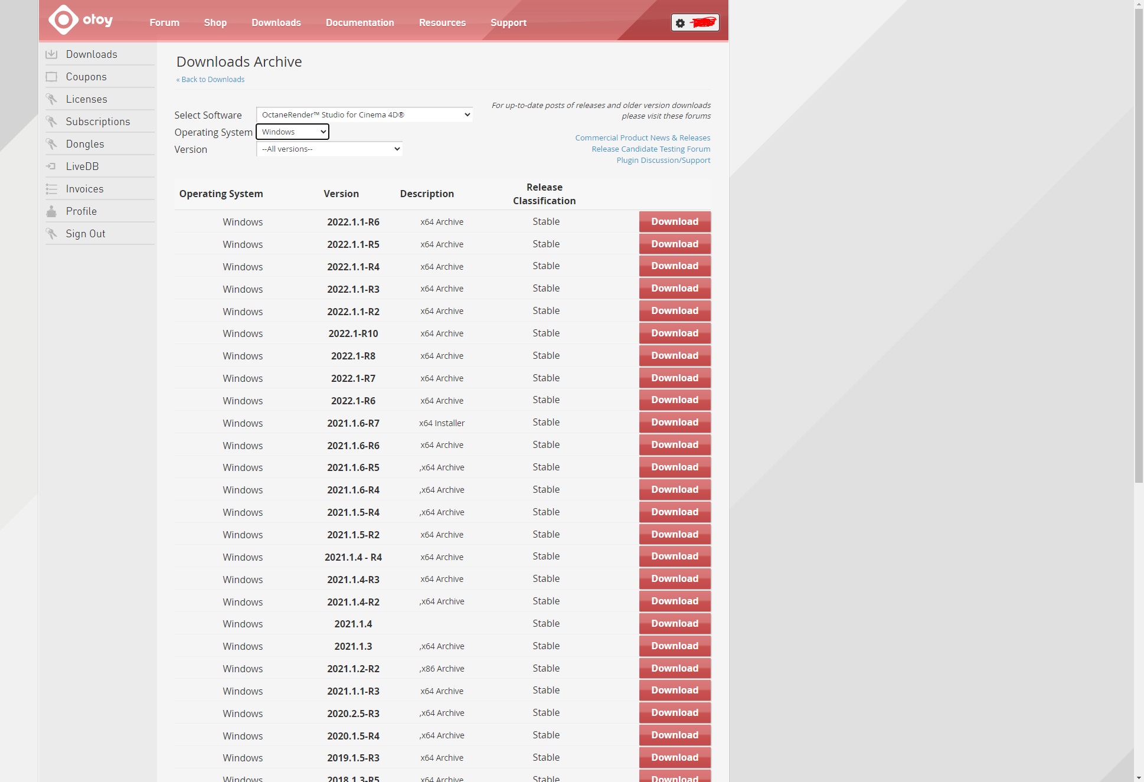Image resolution: width=1144 pixels, height=782 pixels.
Task: Click the Profile person icon
Action: coord(52,211)
